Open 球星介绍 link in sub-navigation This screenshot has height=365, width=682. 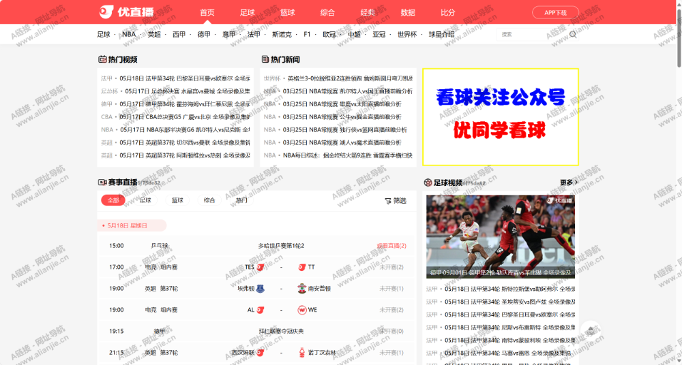tap(441, 34)
